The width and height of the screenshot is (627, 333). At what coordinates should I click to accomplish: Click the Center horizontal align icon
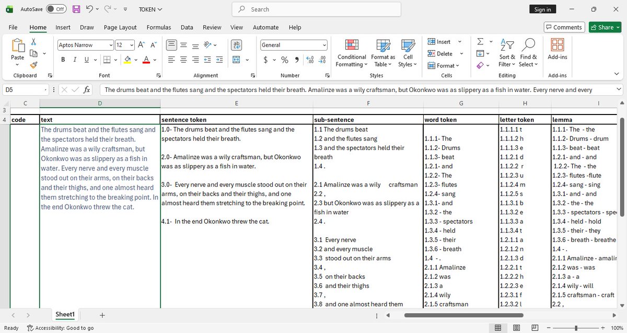coord(182,60)
